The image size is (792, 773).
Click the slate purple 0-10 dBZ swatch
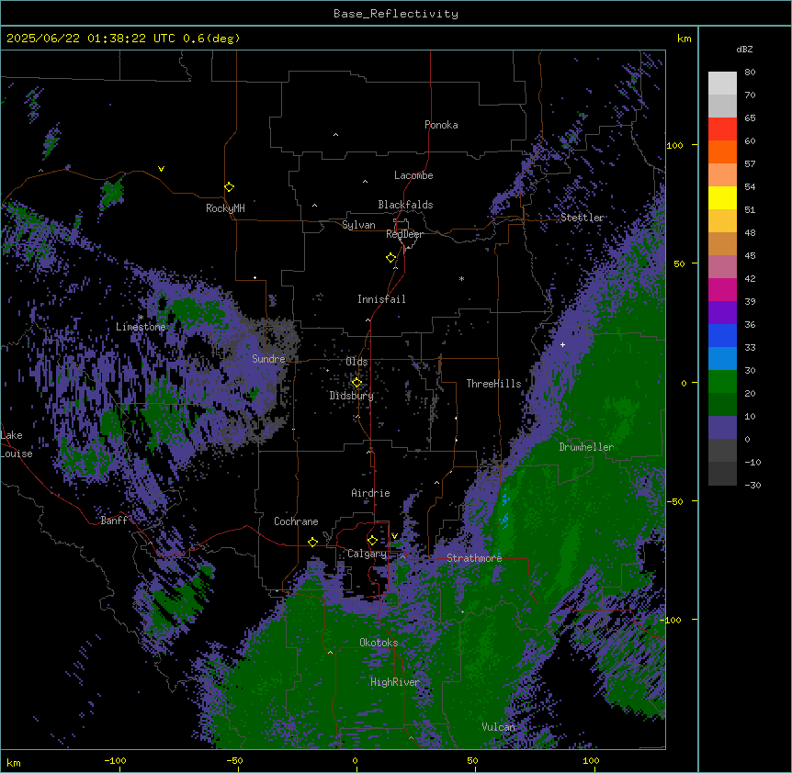coord(722,428)
